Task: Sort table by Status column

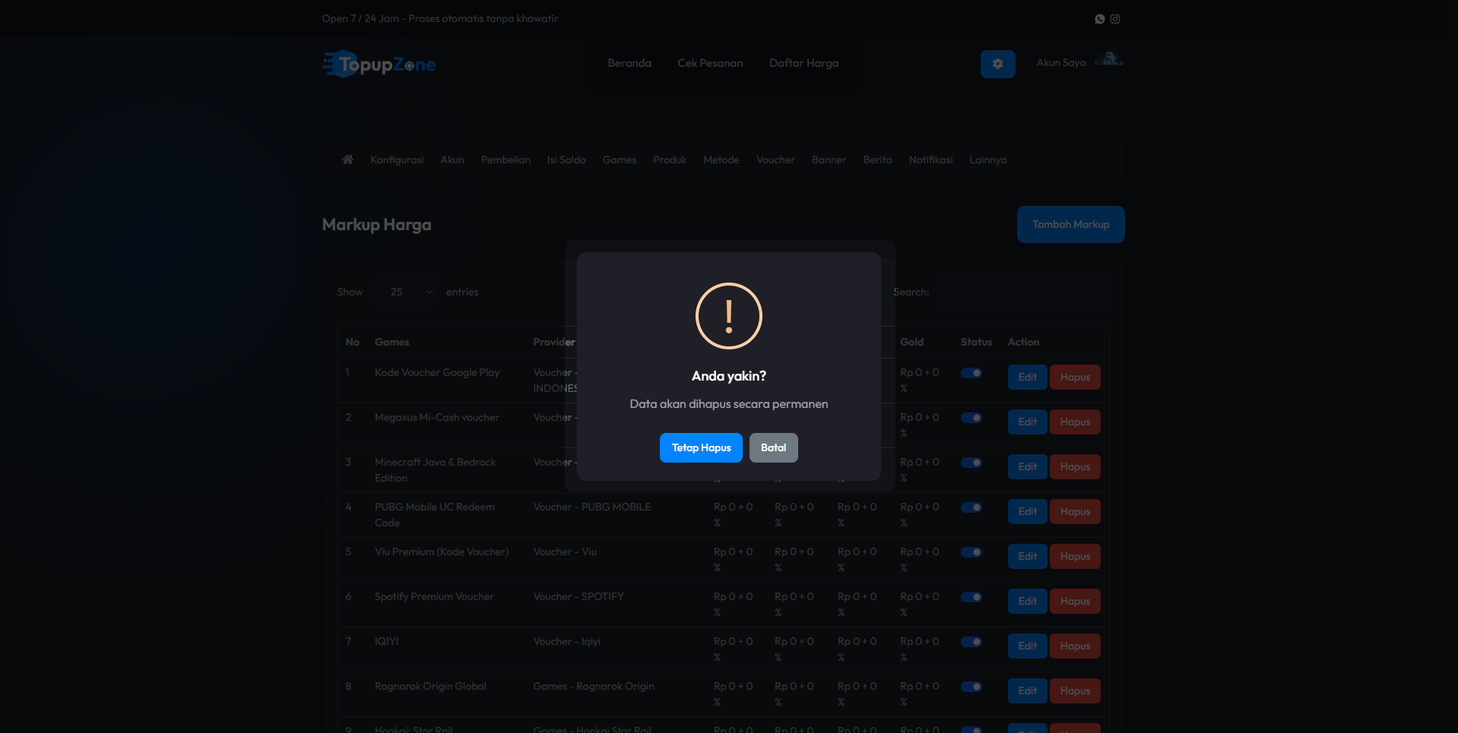Action: click(x=976, y=342)
